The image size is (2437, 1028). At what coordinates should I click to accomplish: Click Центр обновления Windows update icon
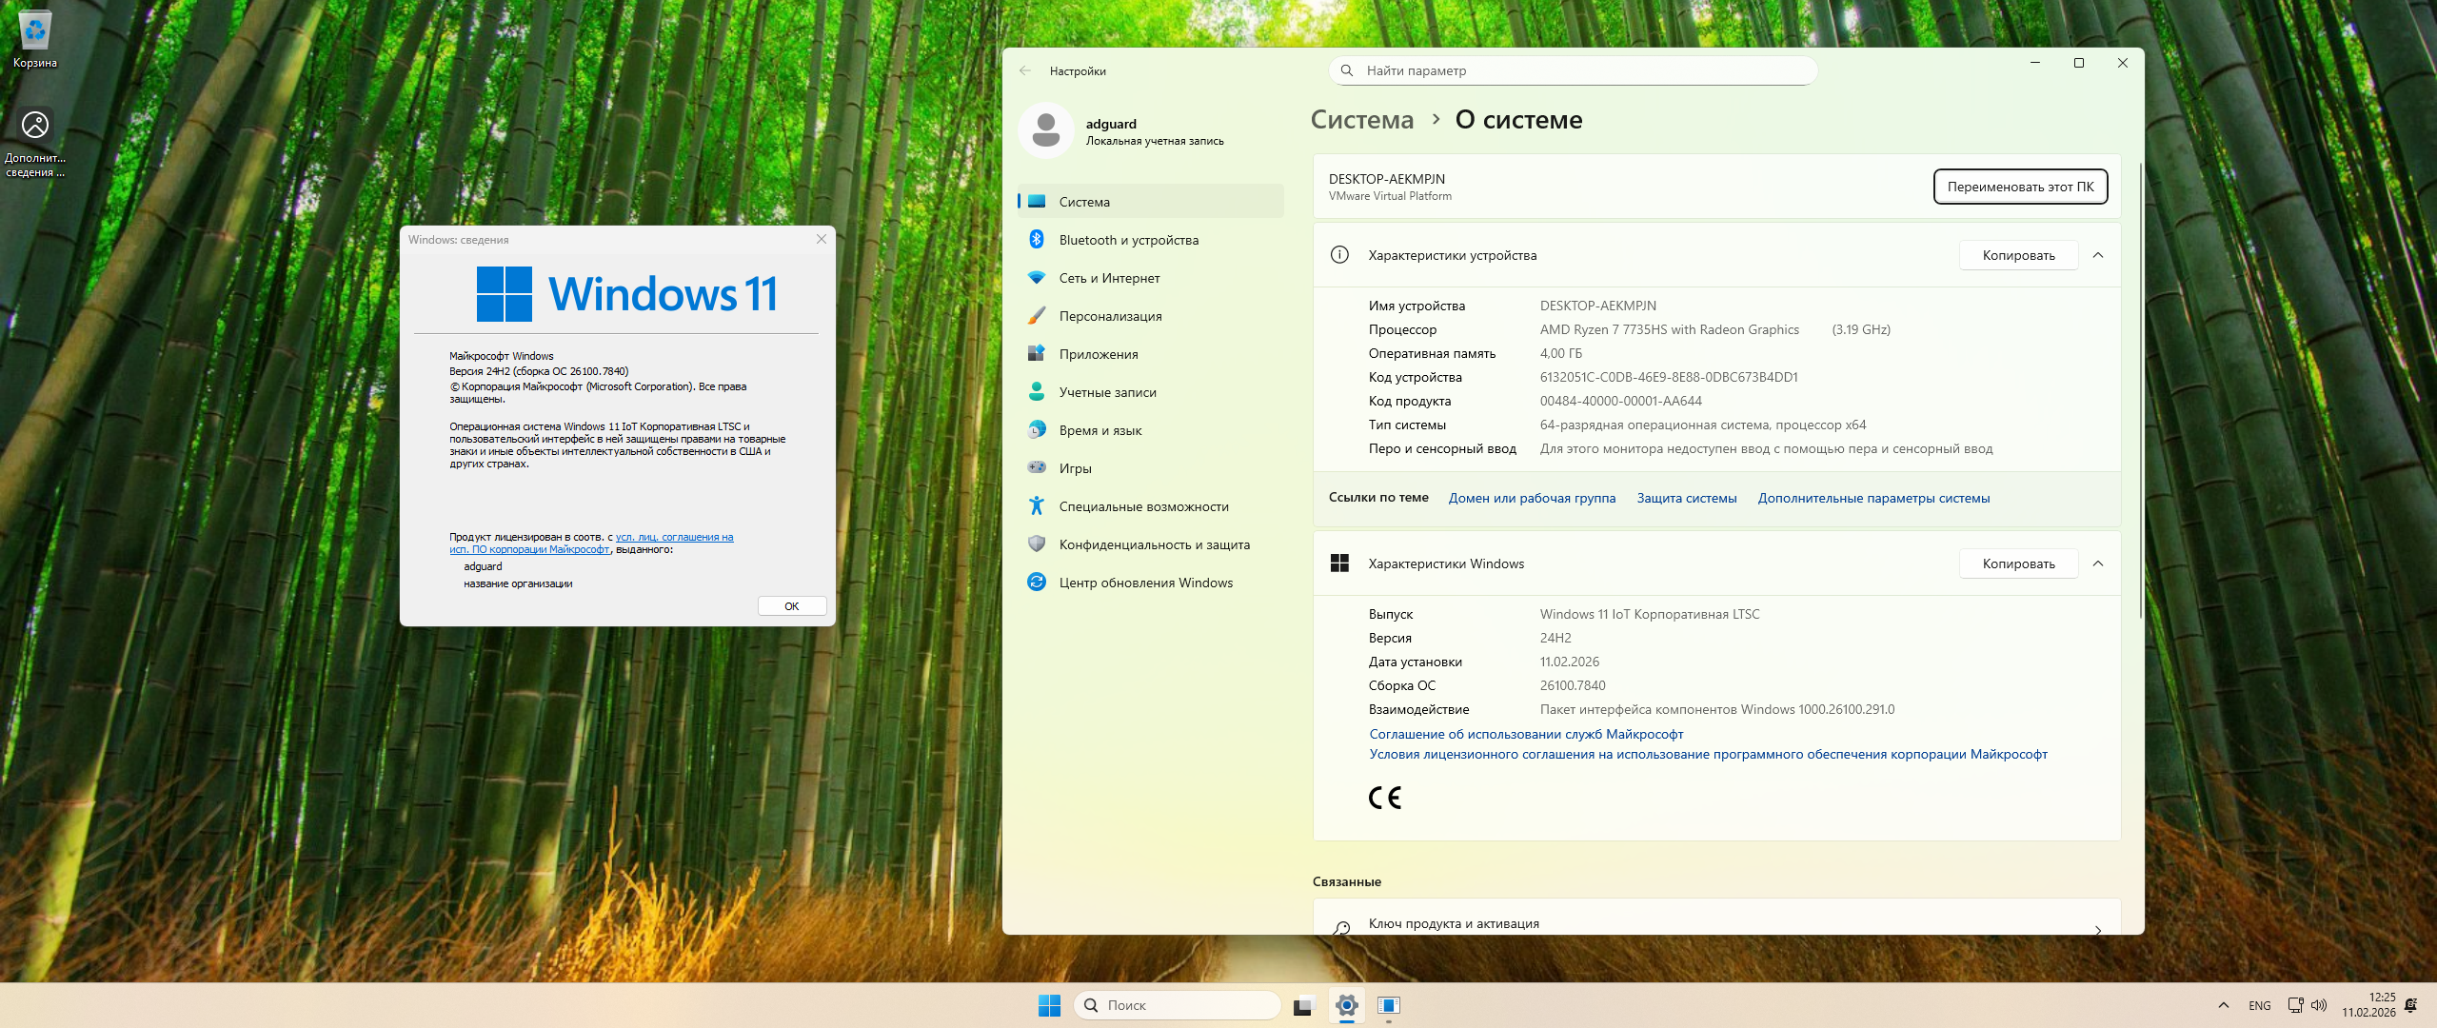(x=1037, y=583)
